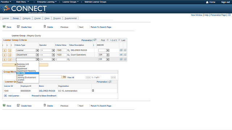The width and height of the screenshot is (232, 130).
Task: Remove the Department criteria row
Action: pyautogui.click(x=125, y=55)
